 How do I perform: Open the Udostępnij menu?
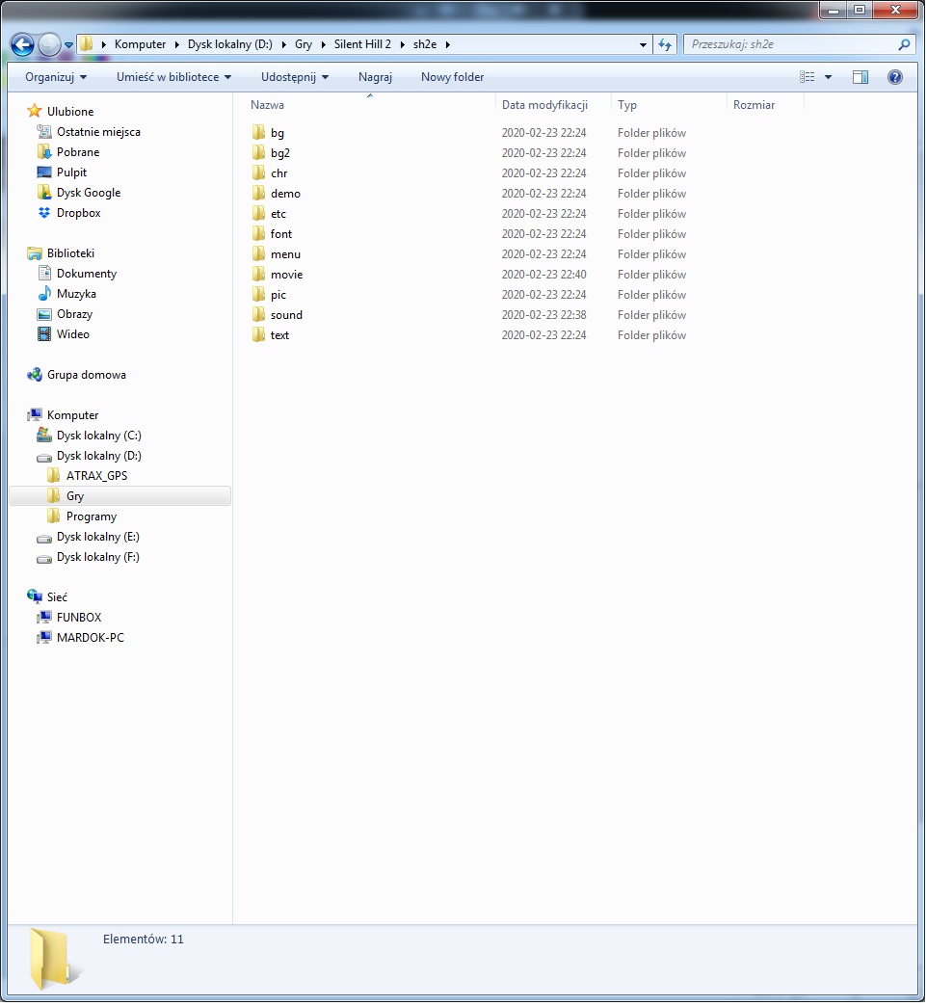(295, 77)
